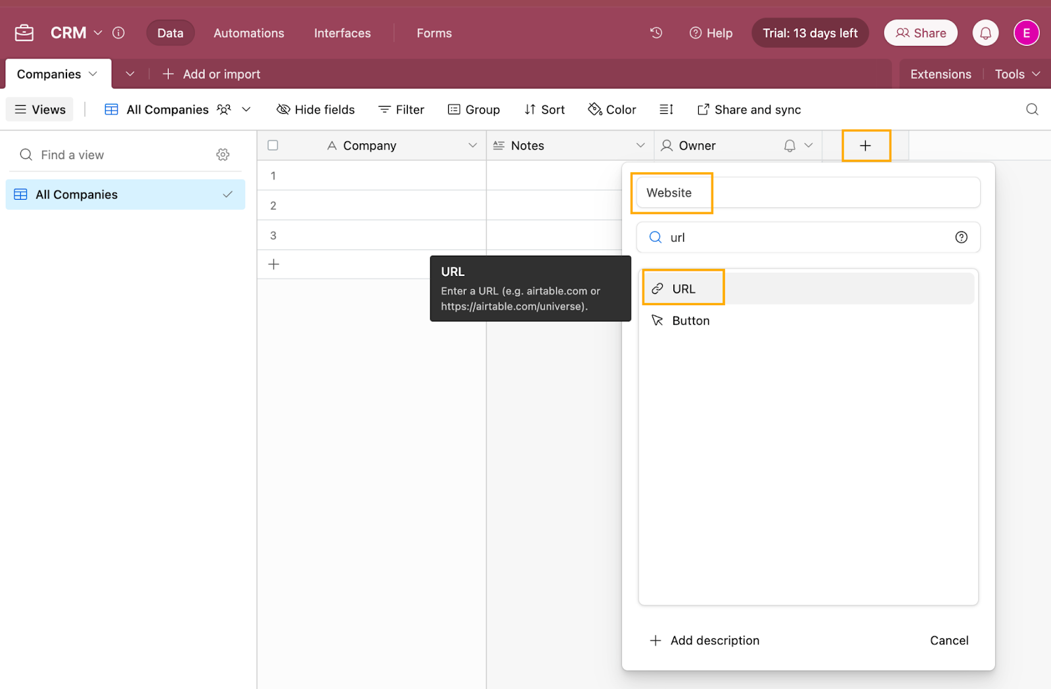Open the account avatar labeled E
The height and width of the screenshot is (689, 1051).
(1026, 33)
